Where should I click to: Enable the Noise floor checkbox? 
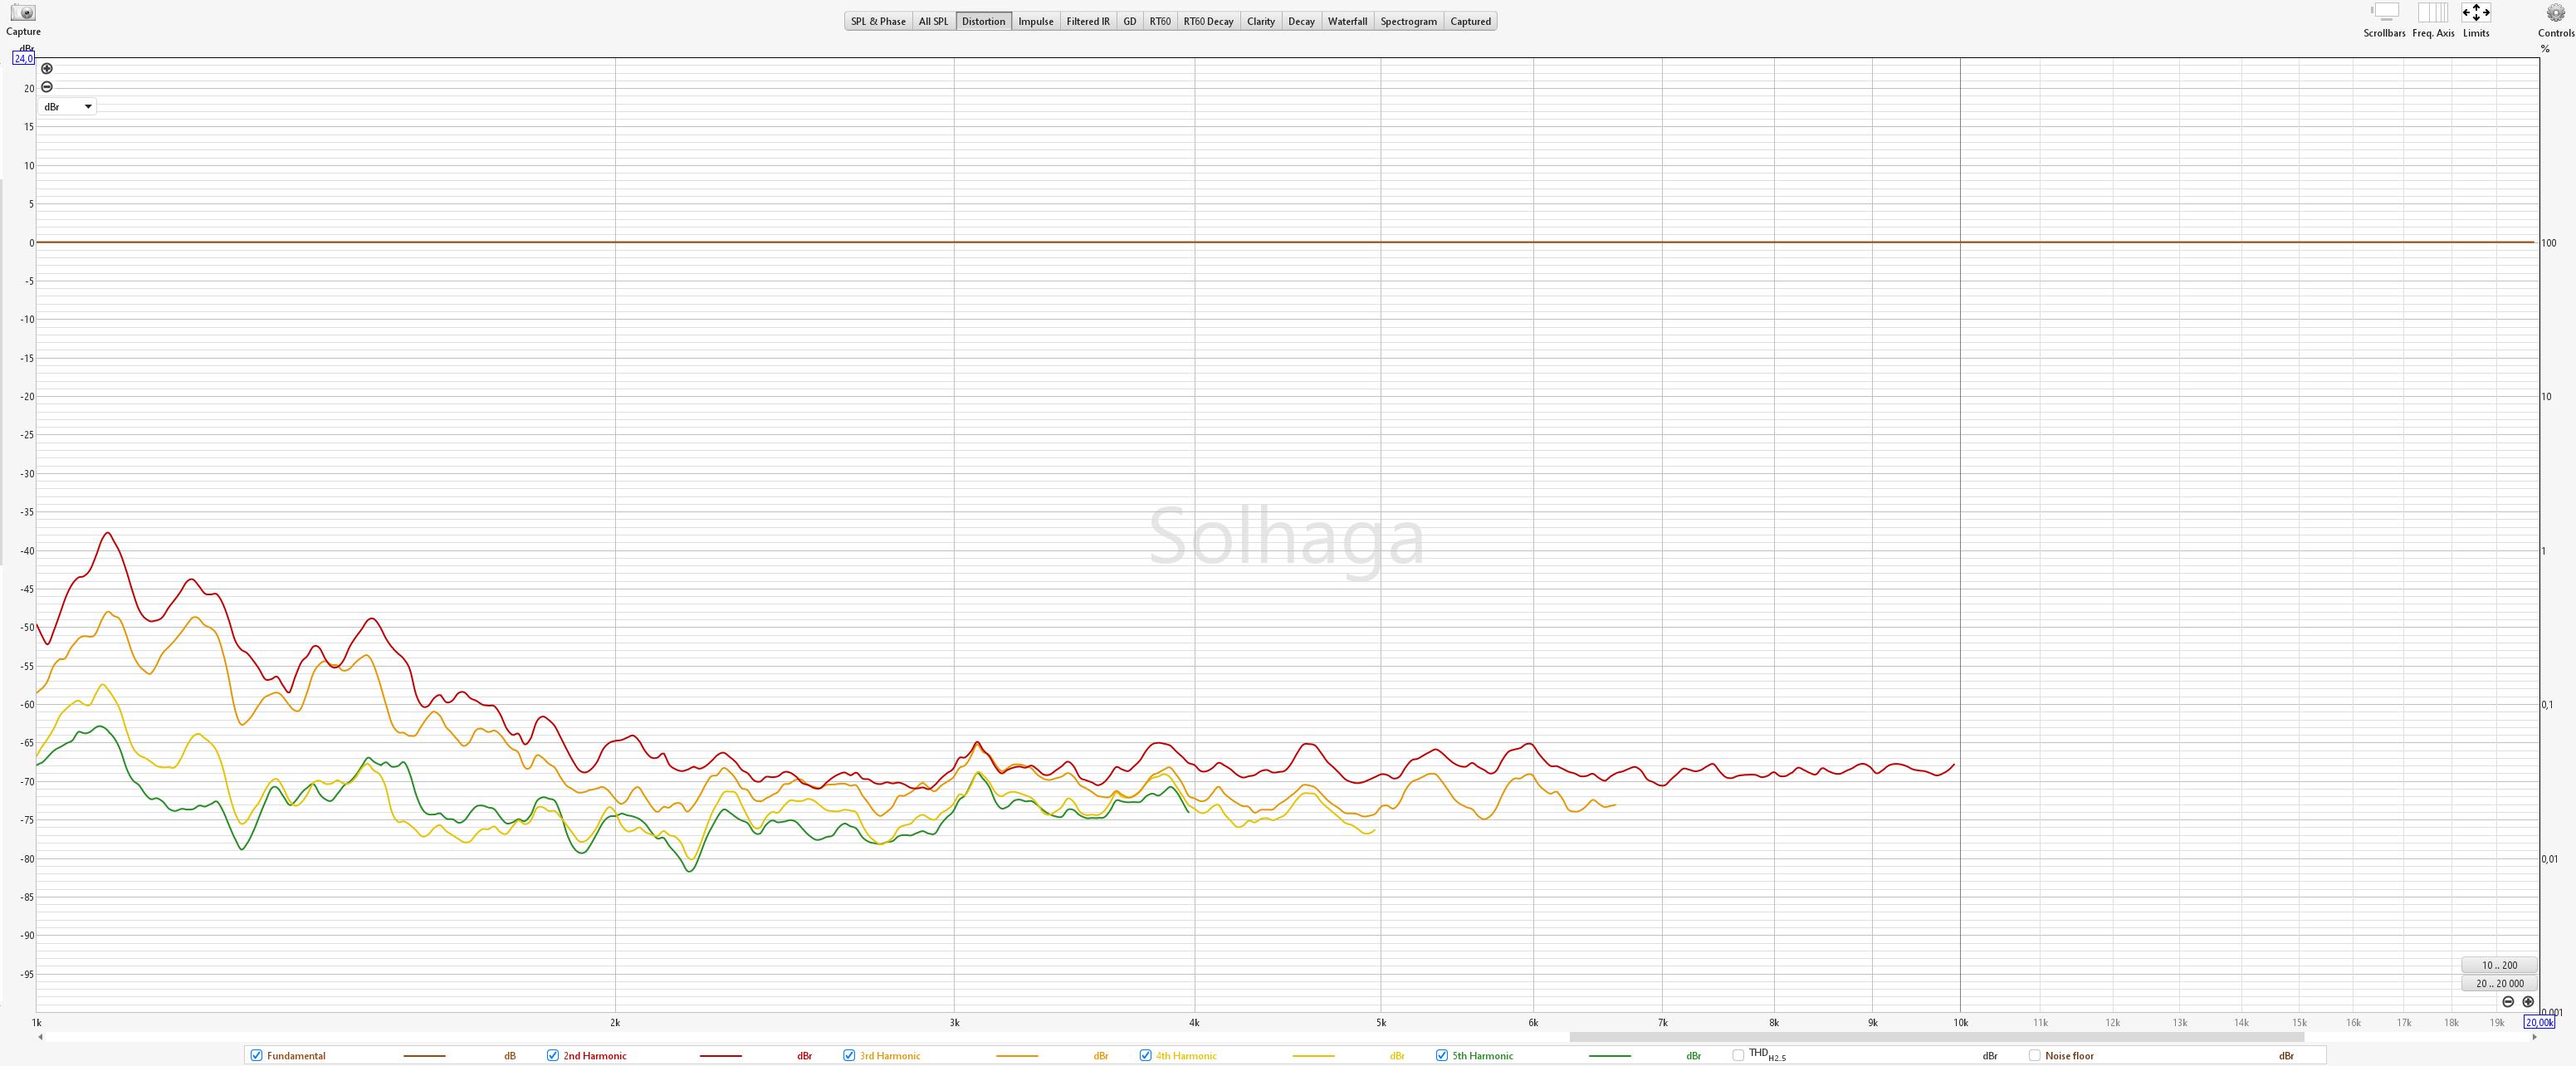click(2034, 1055)
